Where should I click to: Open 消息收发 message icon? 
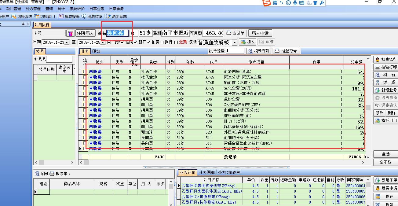point(84,16)
